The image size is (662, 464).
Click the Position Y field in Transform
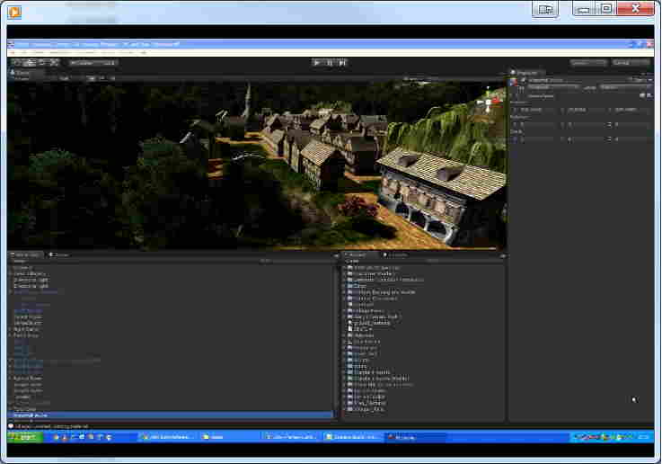tap(585, 110)
